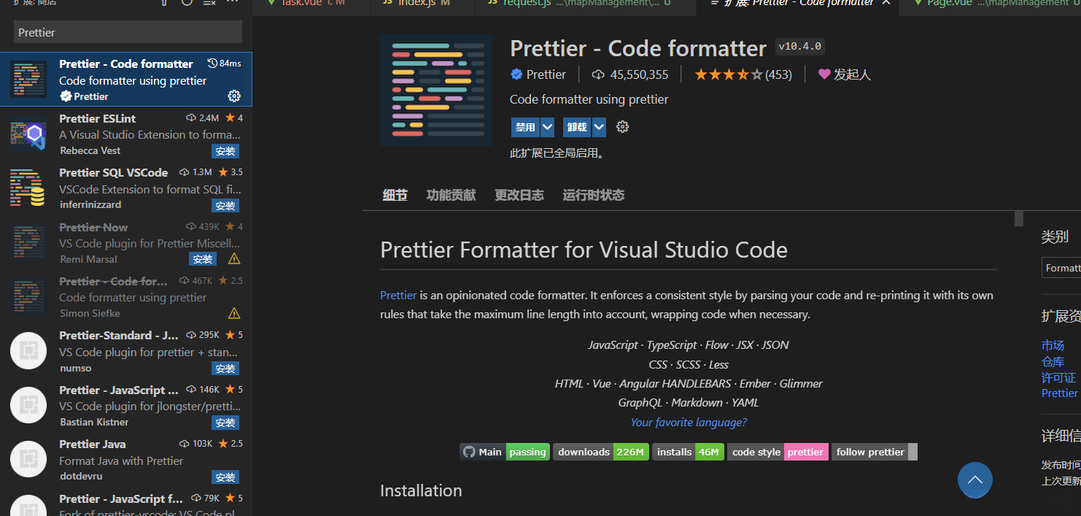The image size is (1081, 516).
Task: Click the 卸载 uninstall button
Action: pos(576,127)
